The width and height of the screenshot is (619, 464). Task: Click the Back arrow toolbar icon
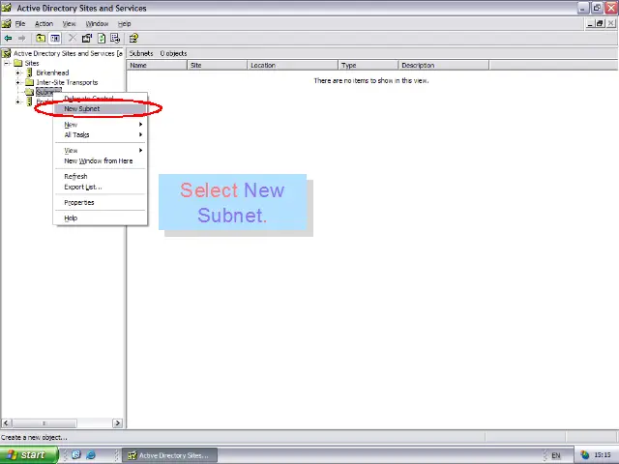(8, 39)
